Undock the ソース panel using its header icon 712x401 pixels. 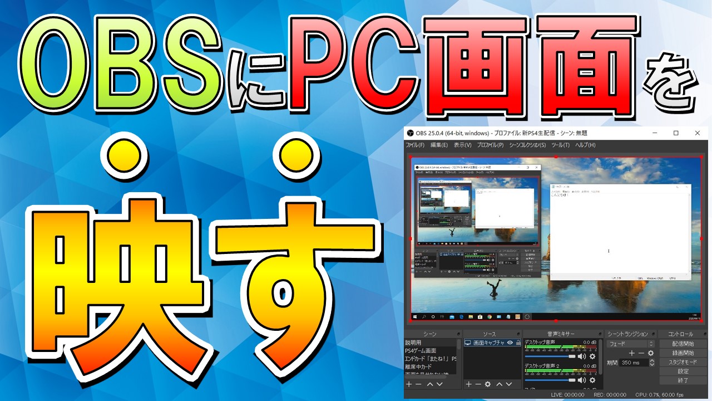(518, 334)
